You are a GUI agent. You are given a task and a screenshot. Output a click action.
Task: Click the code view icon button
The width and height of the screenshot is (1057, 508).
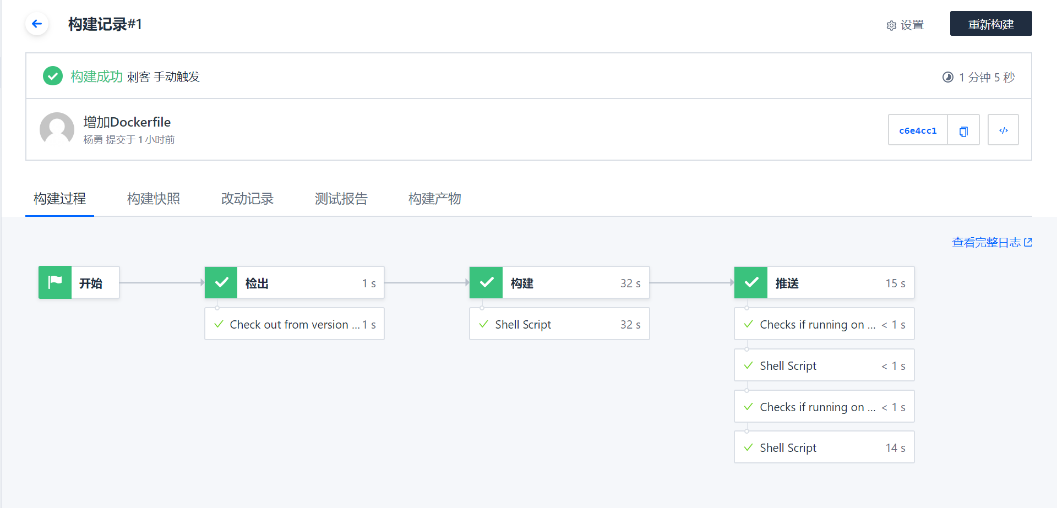pyautogui.click(x=1003, y=130)
